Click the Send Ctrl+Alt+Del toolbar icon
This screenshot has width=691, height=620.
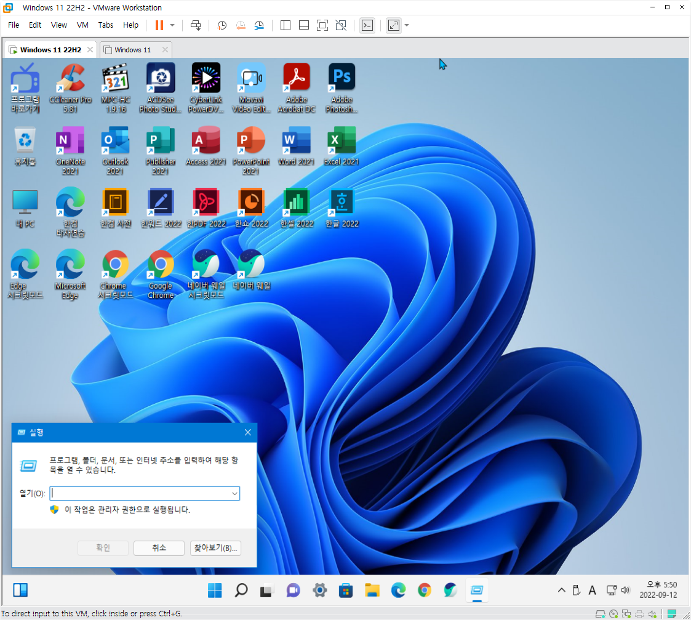pos(196,25)
